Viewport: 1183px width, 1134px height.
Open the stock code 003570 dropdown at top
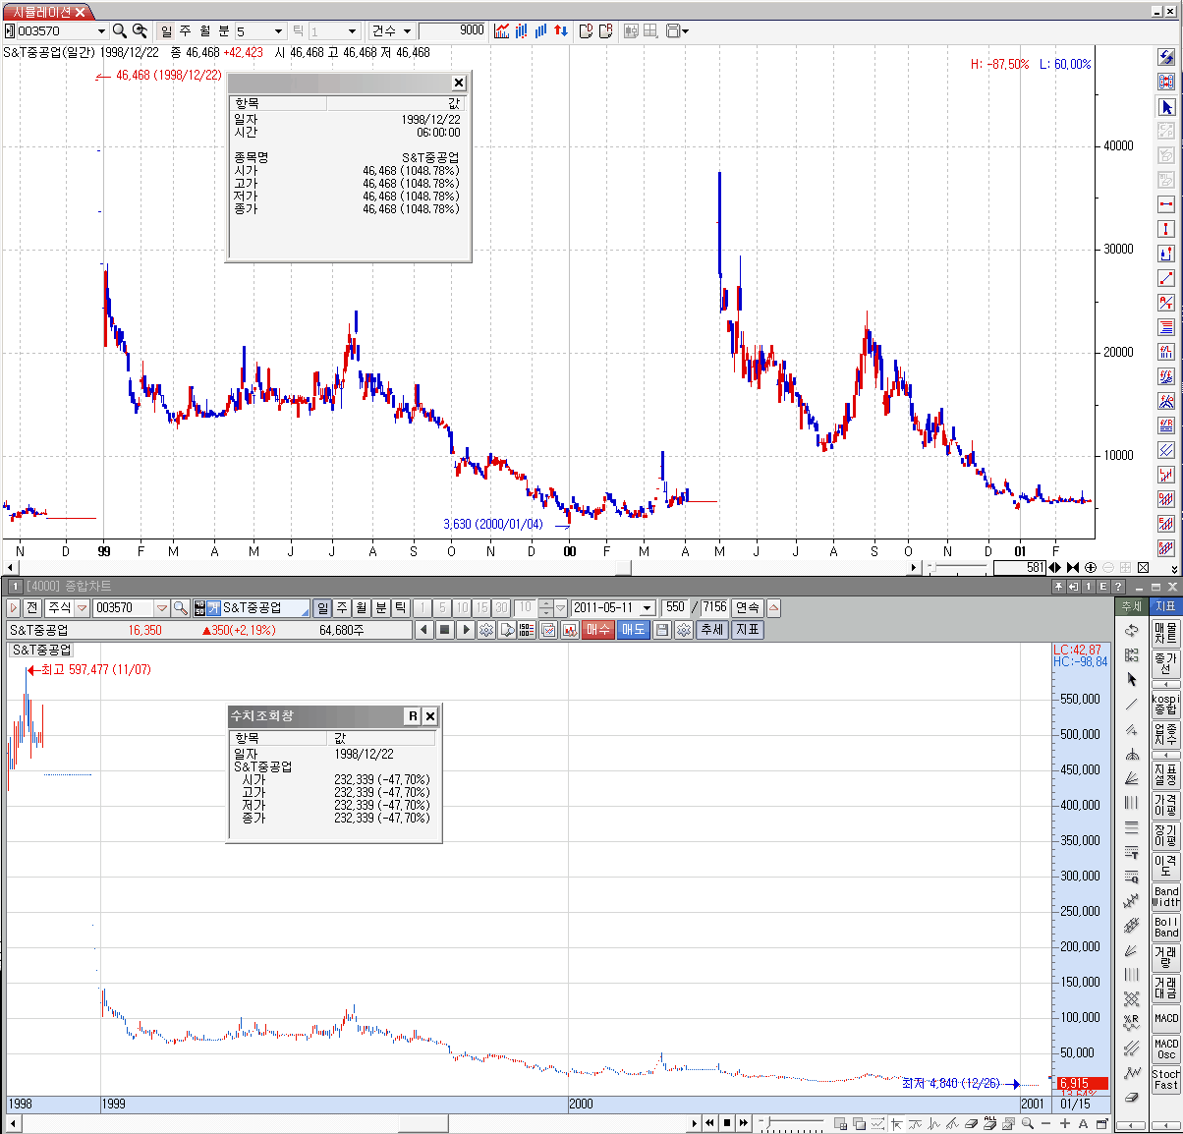click(100, 30)
